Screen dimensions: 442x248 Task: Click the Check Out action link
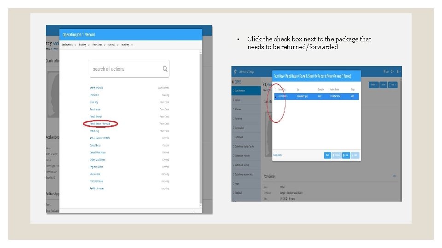[94, 95]
